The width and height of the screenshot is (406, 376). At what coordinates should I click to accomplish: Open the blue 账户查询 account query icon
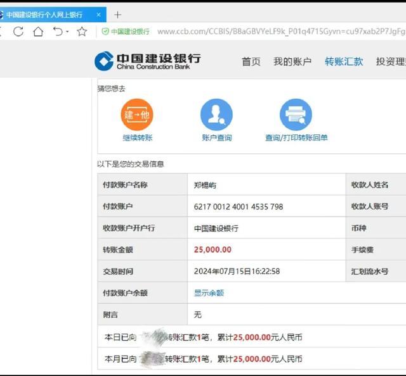click(x=216, y=115)
